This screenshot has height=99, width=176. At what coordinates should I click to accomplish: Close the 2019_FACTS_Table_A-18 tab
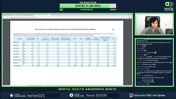point(50,15)
